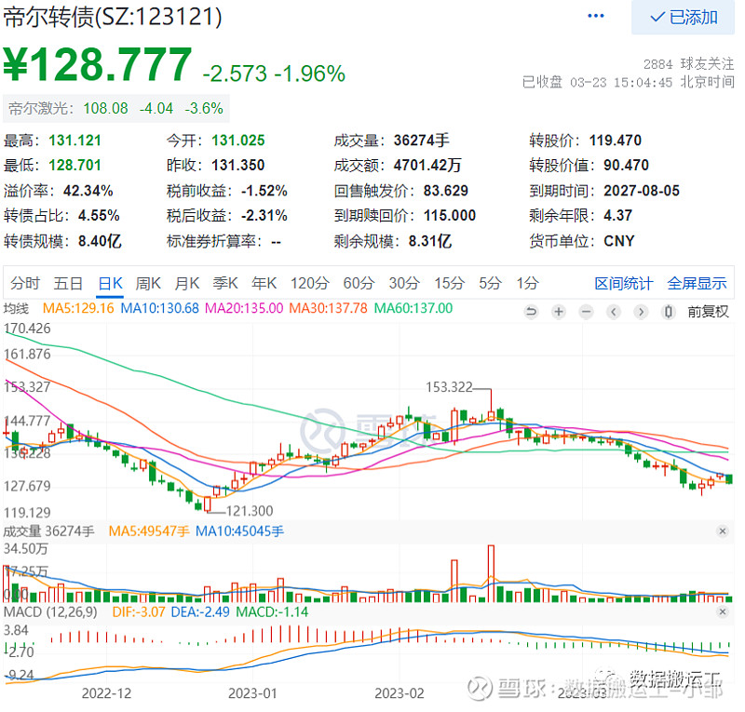The width and height of the screenshot is (745, 712).
Task: Click the 成交量 value 36274手 in the stats grid
Action: point(422,141)
